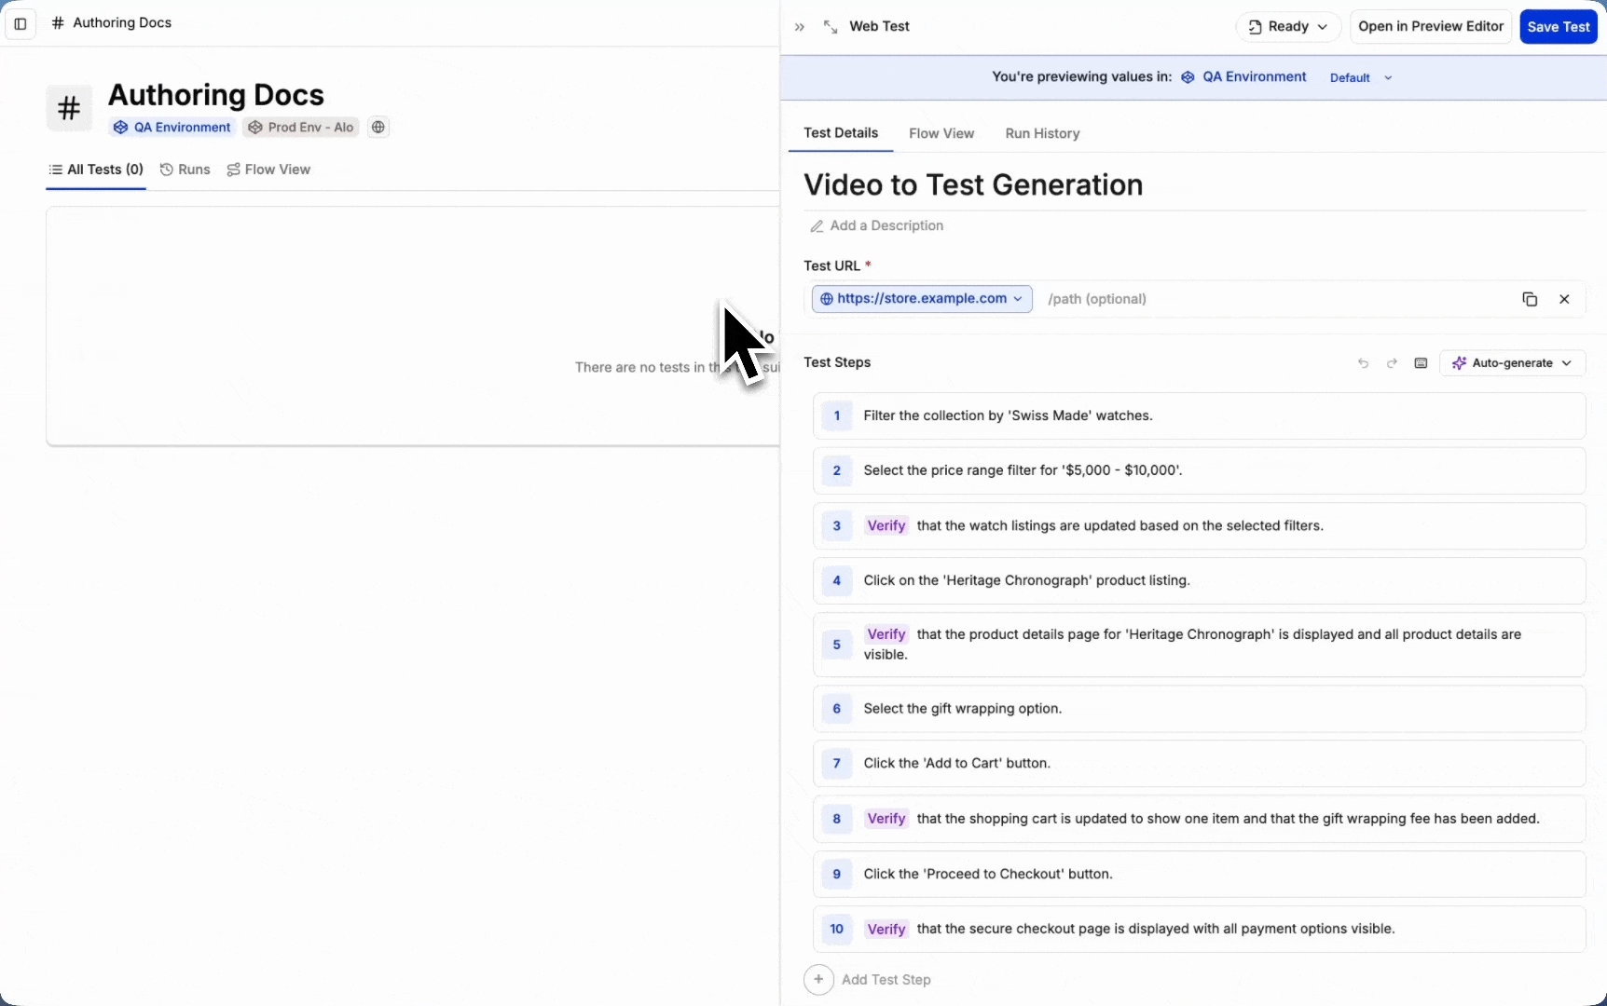Click the Prod Env - Alo tag
1607x1006 pixels.
tap(301, 128)
